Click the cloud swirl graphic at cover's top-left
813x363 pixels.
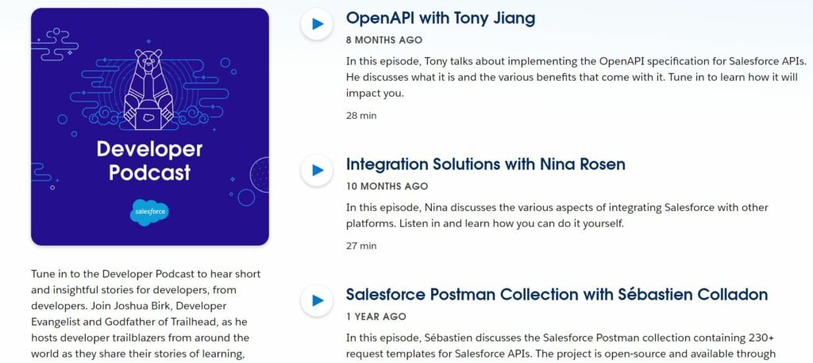55,44
